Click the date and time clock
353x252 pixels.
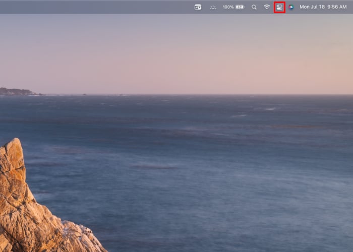323,7
